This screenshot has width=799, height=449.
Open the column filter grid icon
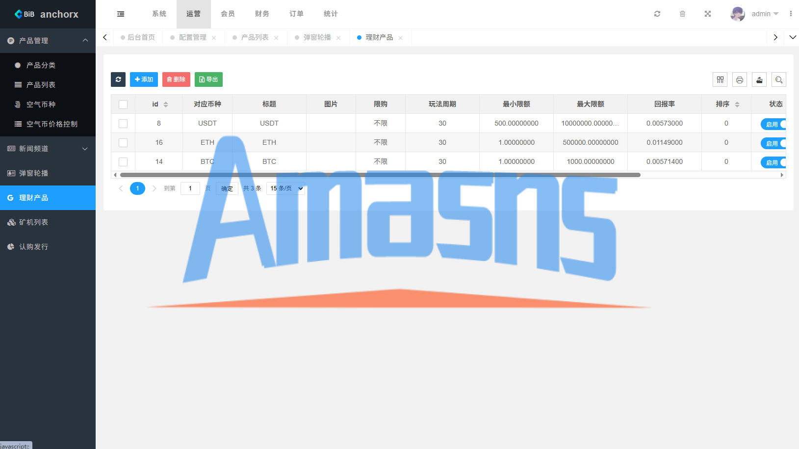720,79
